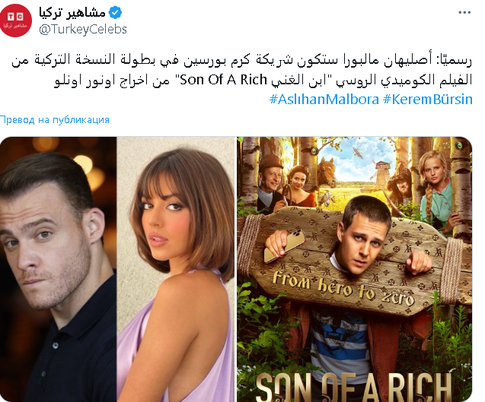
Task: Open the @TurkeyCelebs handle link
Action: (83, 30)
